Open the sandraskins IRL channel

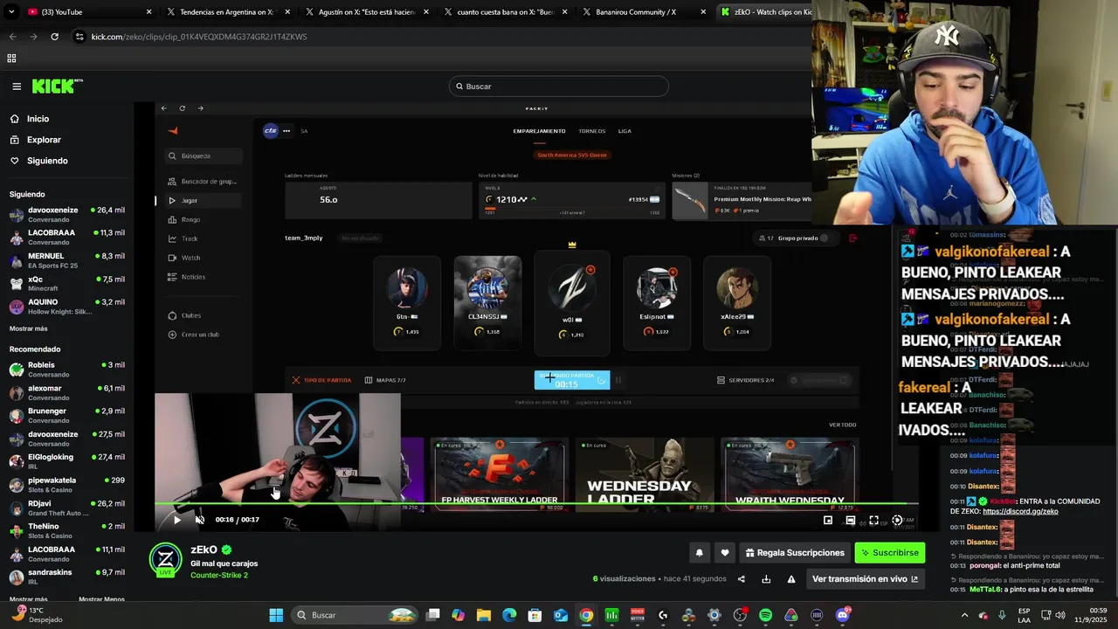(x=68, y=577)
